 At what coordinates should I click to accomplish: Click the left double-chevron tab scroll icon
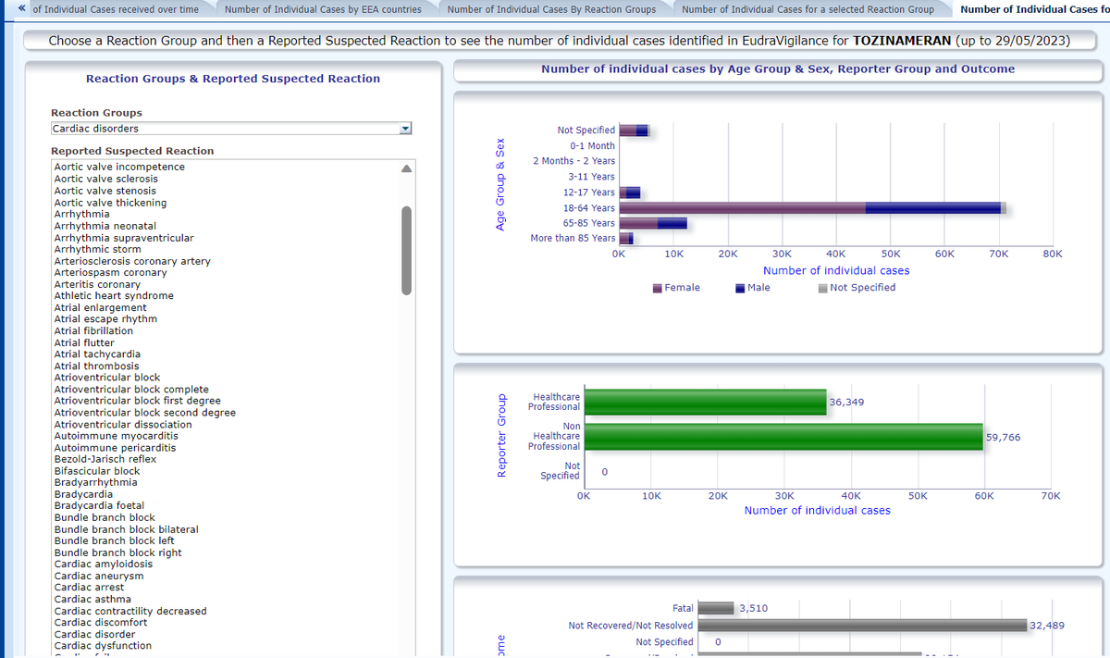(x=21, y=9)
